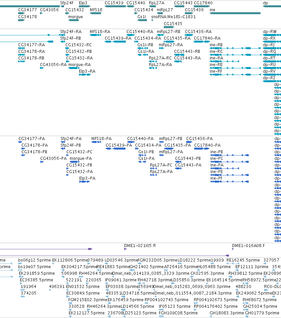Open the CG15432 gene label
This screenshot has width=281, height=318.
coord(75,10)
